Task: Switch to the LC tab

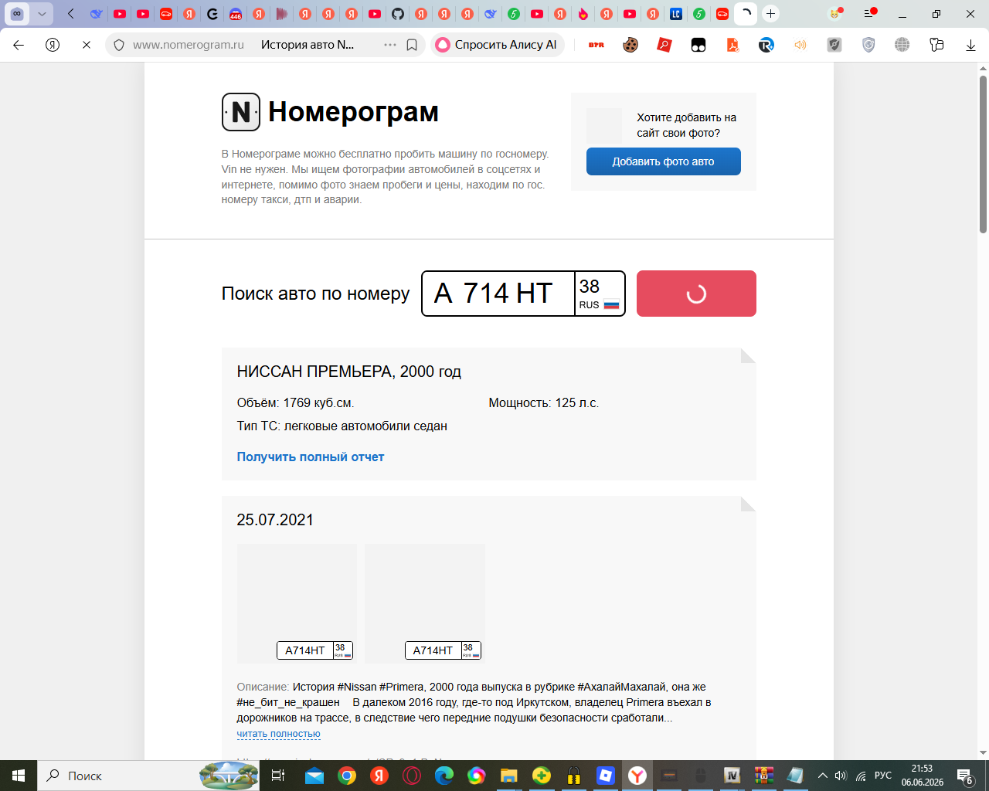Action: click(676, 13)
